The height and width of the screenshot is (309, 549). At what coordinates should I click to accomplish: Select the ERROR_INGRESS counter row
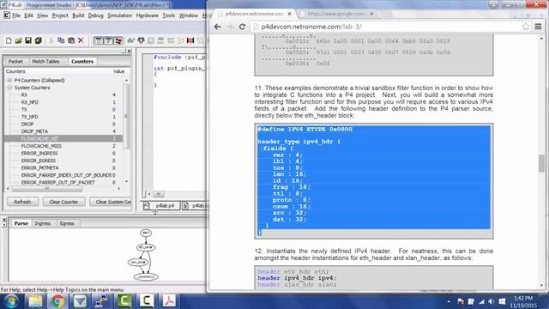pos(63,154)
